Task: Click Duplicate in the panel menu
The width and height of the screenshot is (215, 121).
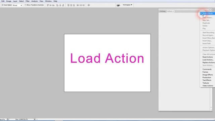Action: (206, 23)
